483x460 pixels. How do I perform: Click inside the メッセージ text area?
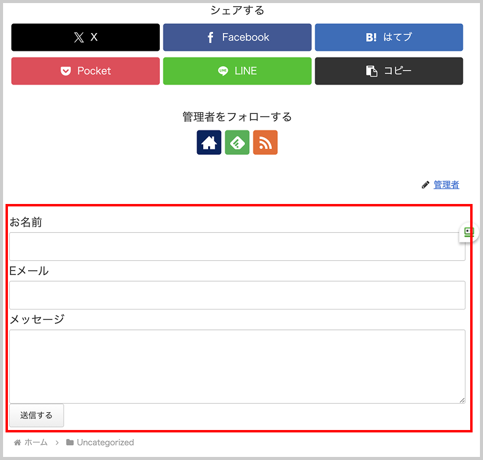pyautogui.click(x=237, y=366)
